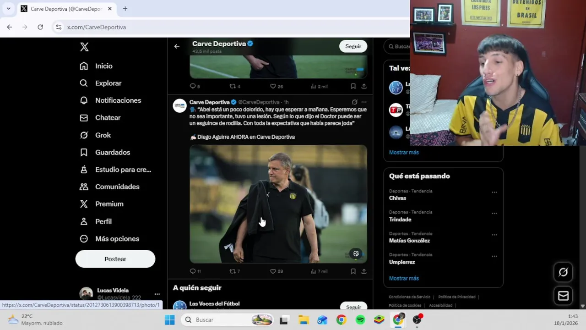Click Mostrar más under Qué está pasando
Viewport: 586px width, 330px height.
point(404,278)
